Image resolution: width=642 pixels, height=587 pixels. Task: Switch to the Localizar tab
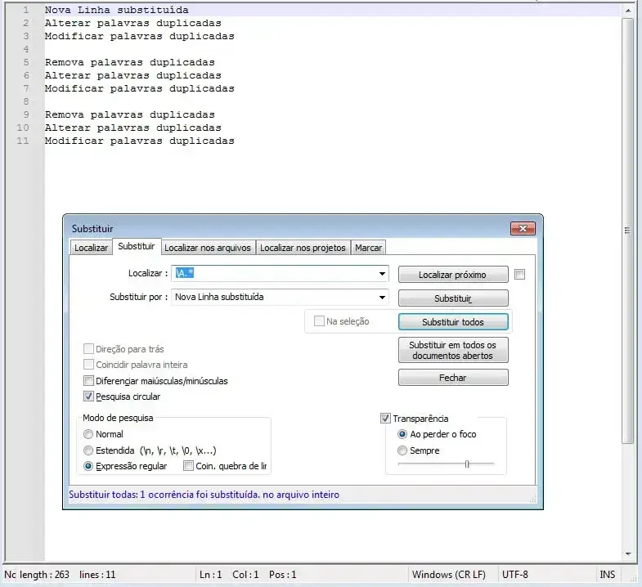tap(91, 248)
